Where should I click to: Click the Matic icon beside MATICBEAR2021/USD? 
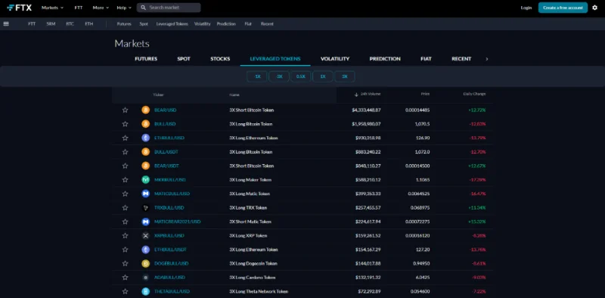[x=145, y=222]
